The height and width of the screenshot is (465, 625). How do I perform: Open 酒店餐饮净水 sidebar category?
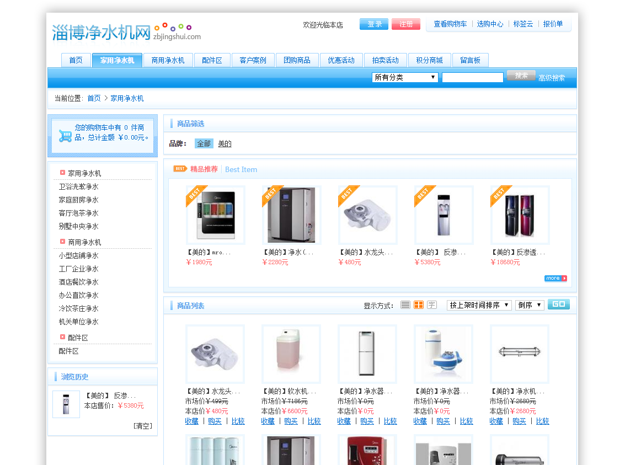[x=78, y=282]
